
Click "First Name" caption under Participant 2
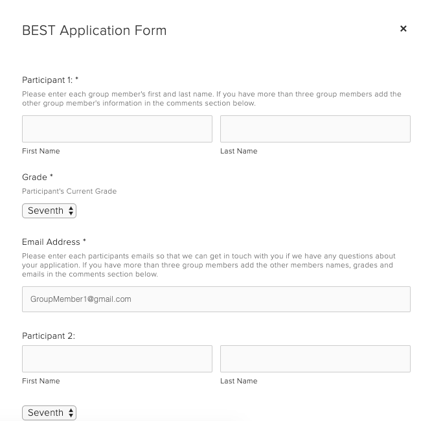pos(41,381)
